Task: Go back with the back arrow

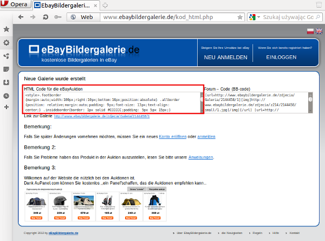Action: point(21,17)
